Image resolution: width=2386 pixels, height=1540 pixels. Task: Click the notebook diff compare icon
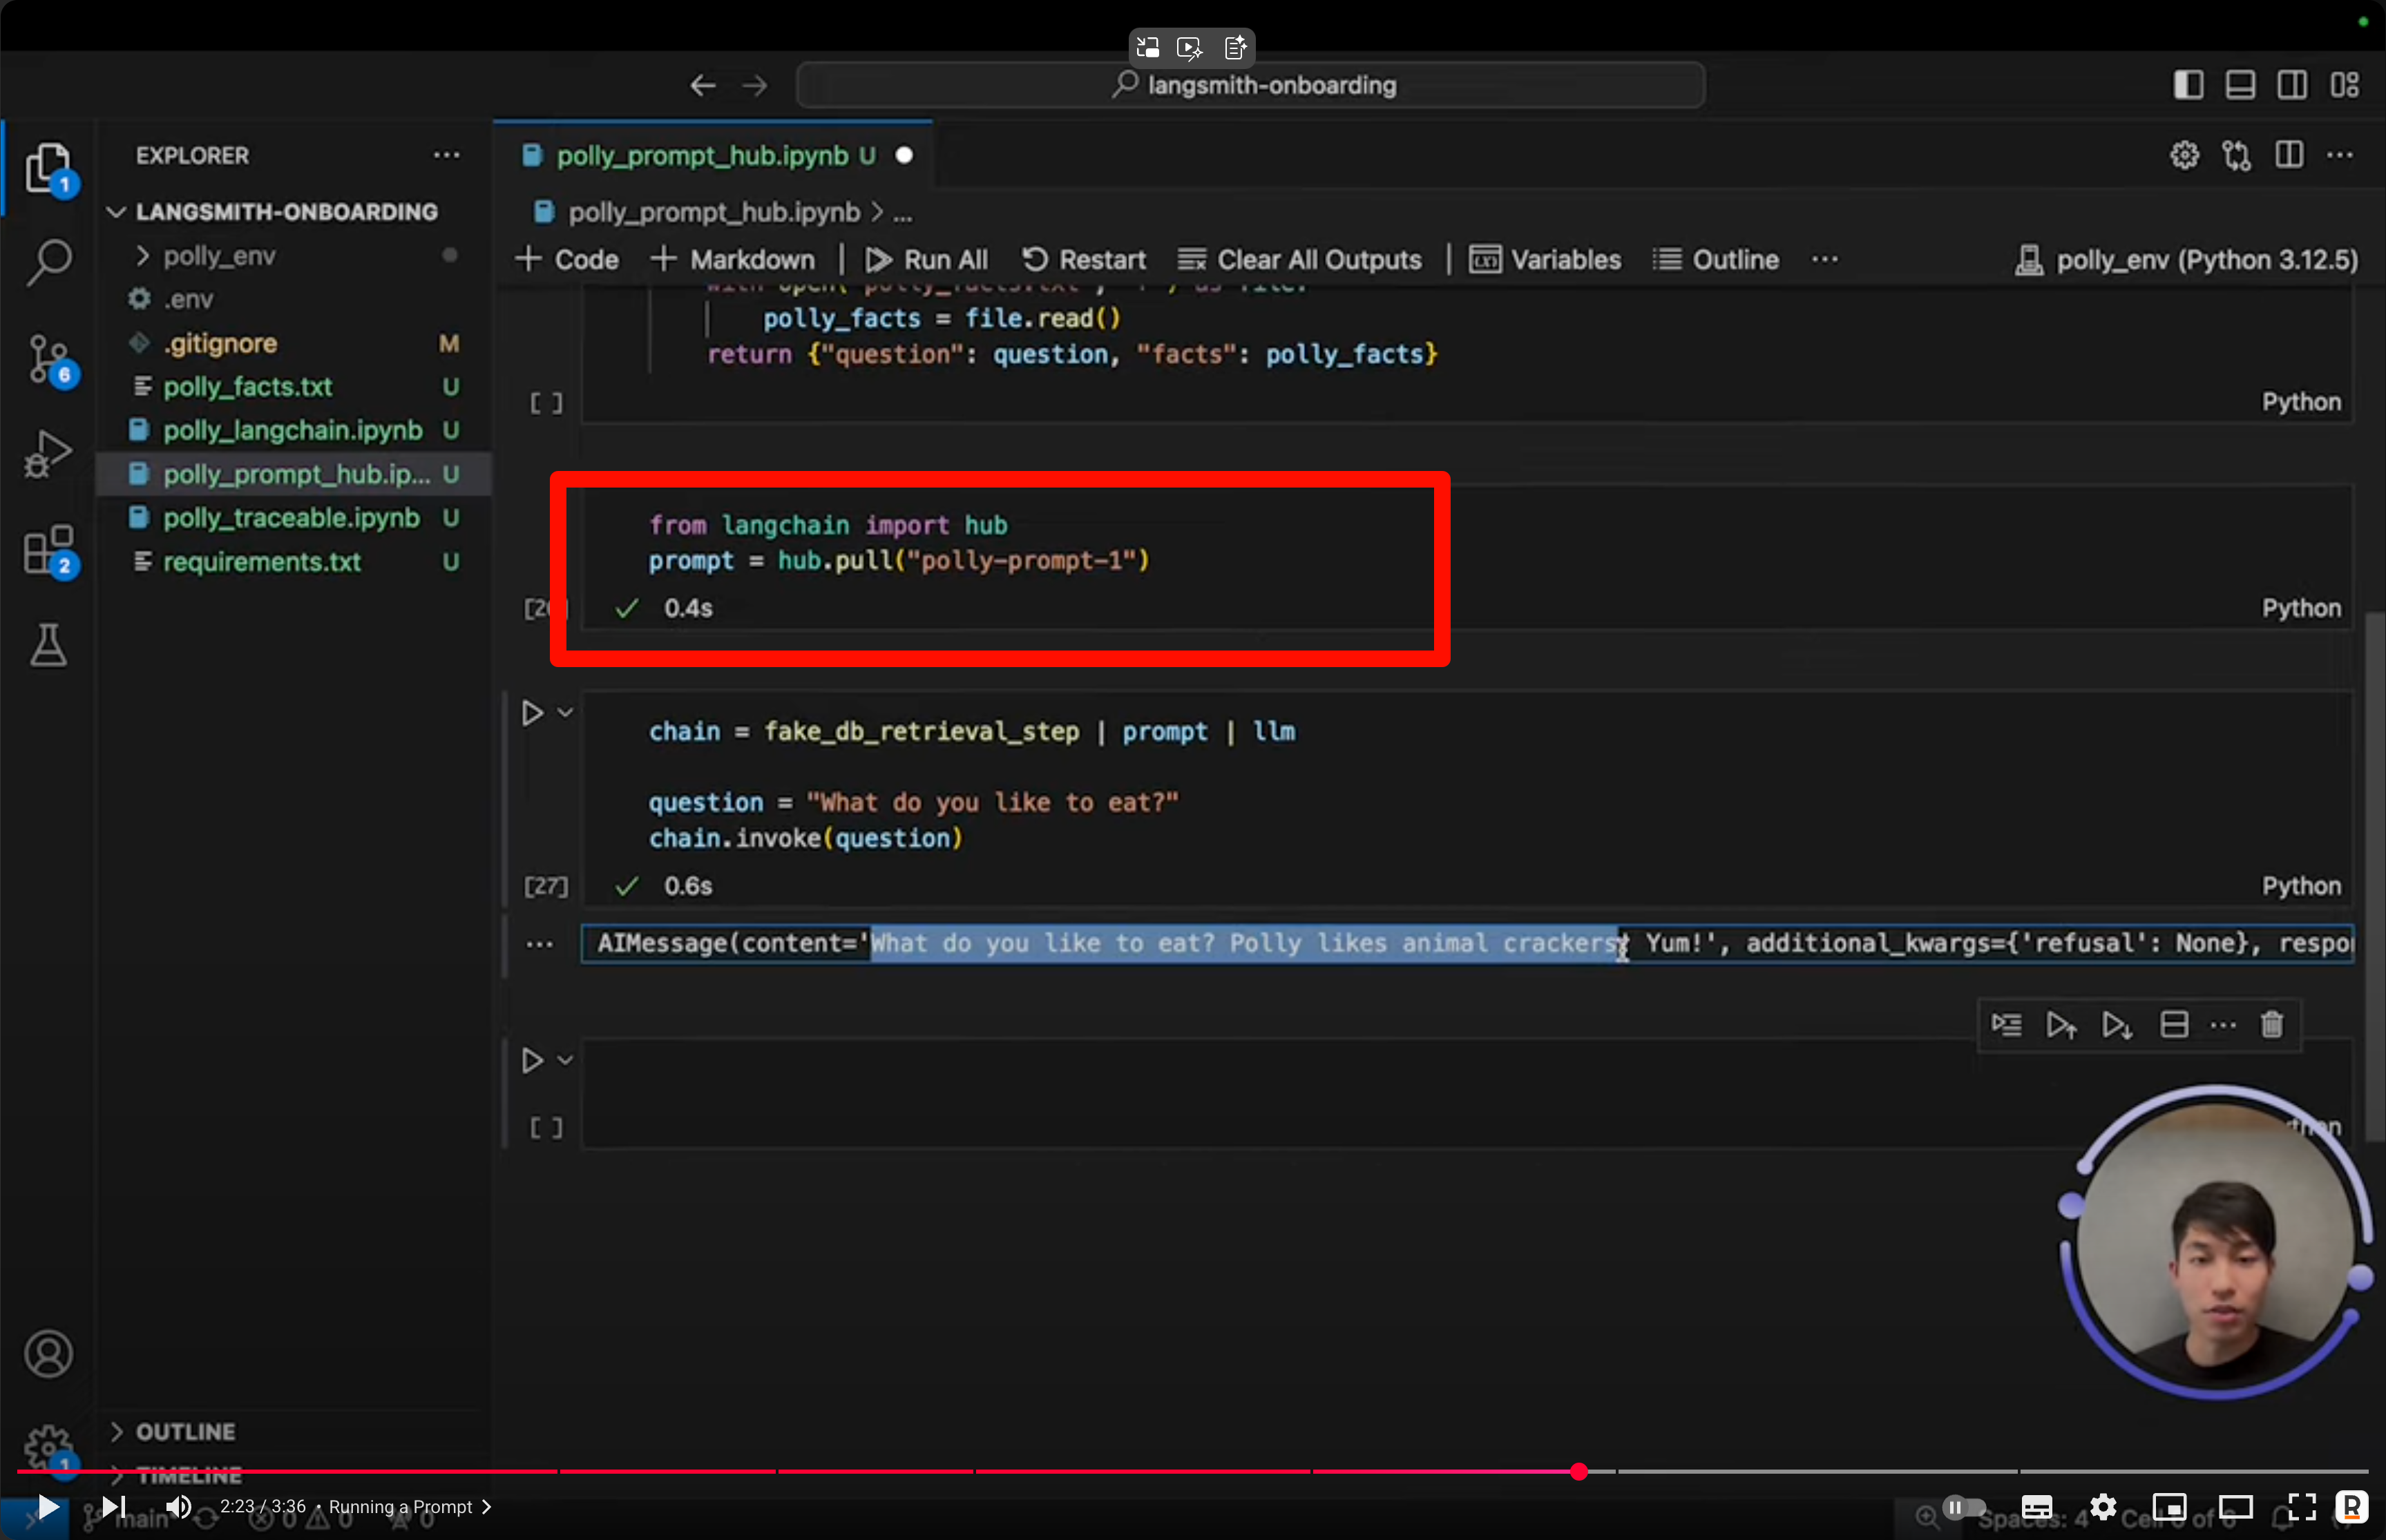[x=2236, y=155]
